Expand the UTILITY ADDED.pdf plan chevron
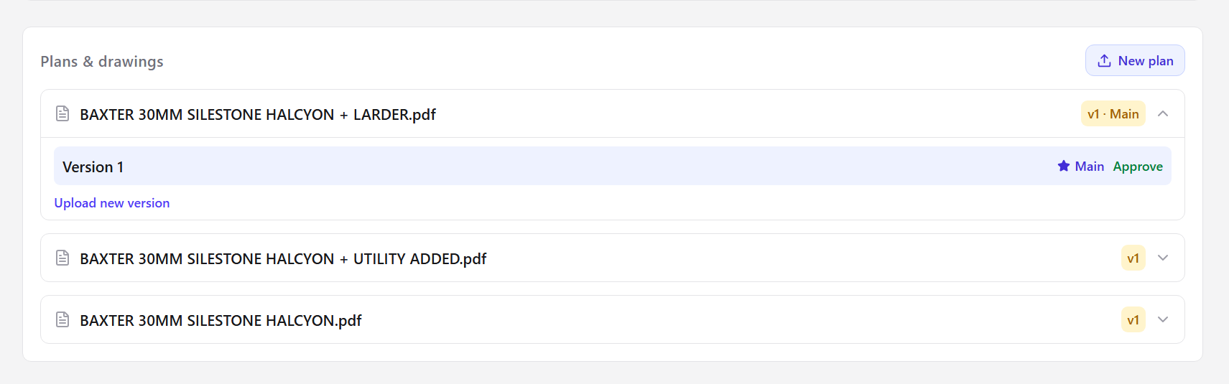Screen dimensions: 1229x384 (1163, 258)
